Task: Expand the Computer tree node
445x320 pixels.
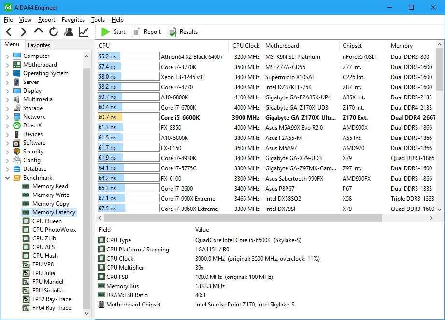Action: (7, 56)
